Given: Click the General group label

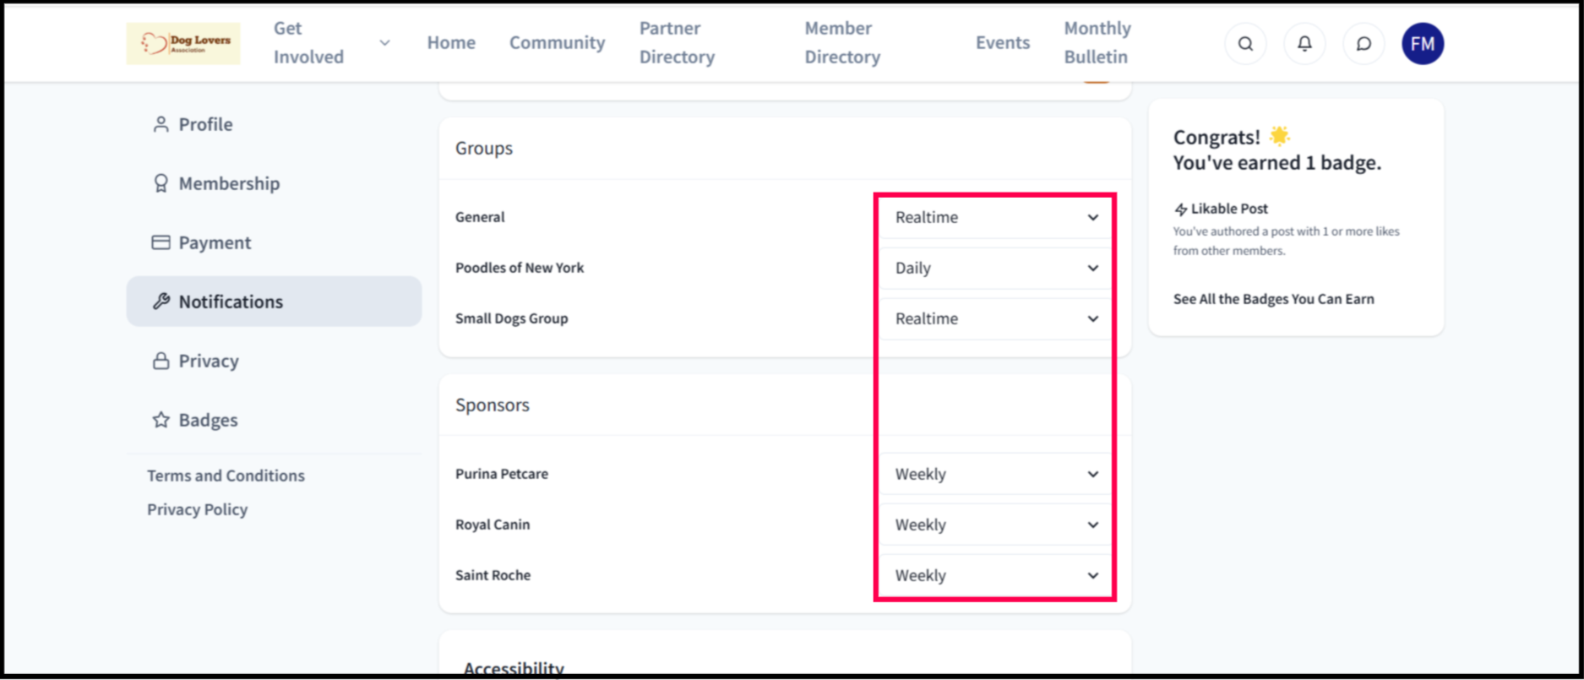Looking at the screenshot, I should pyautogui.click(x=480, y=217).
